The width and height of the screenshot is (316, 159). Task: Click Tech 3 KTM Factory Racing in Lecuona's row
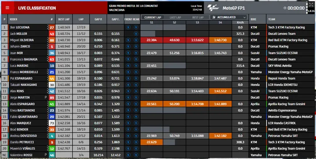pyautogui.click(x=286, y=27)
